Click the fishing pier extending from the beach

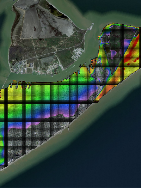(68, 129)
